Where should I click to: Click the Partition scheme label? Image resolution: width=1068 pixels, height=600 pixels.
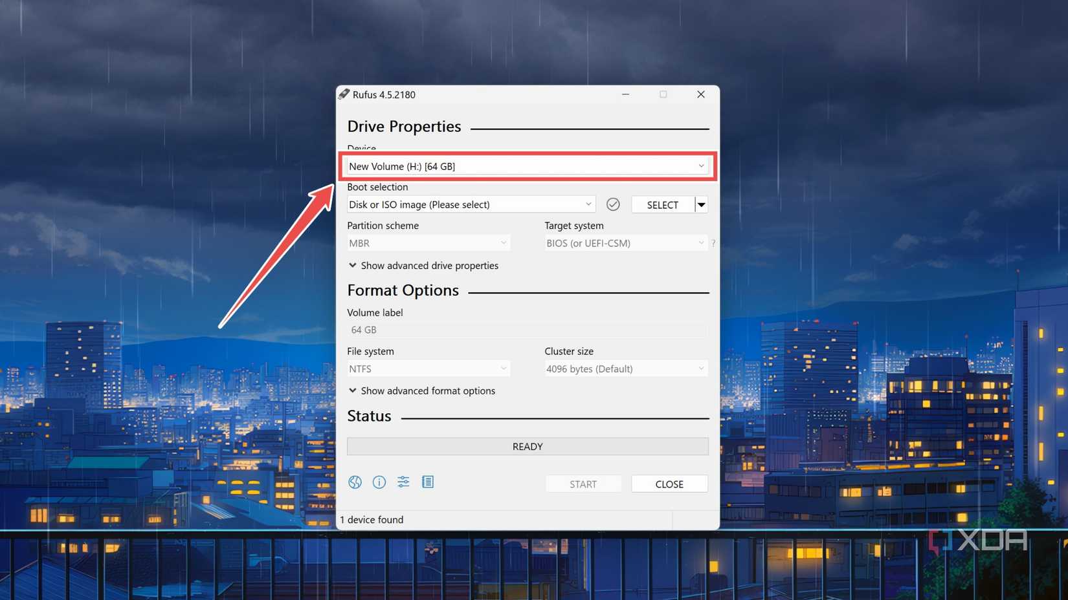tap(383, 226)
